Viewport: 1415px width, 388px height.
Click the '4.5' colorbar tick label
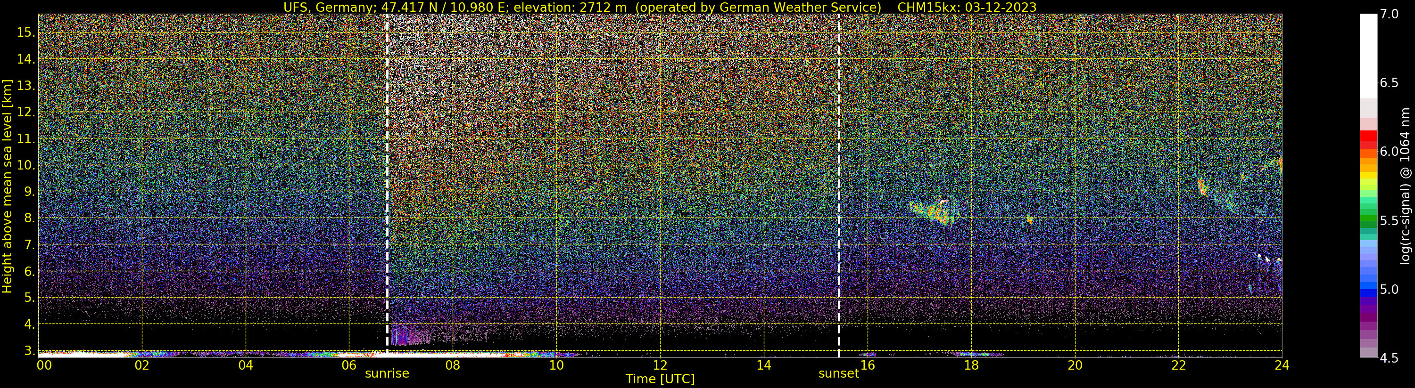[x=1389, y=358]
